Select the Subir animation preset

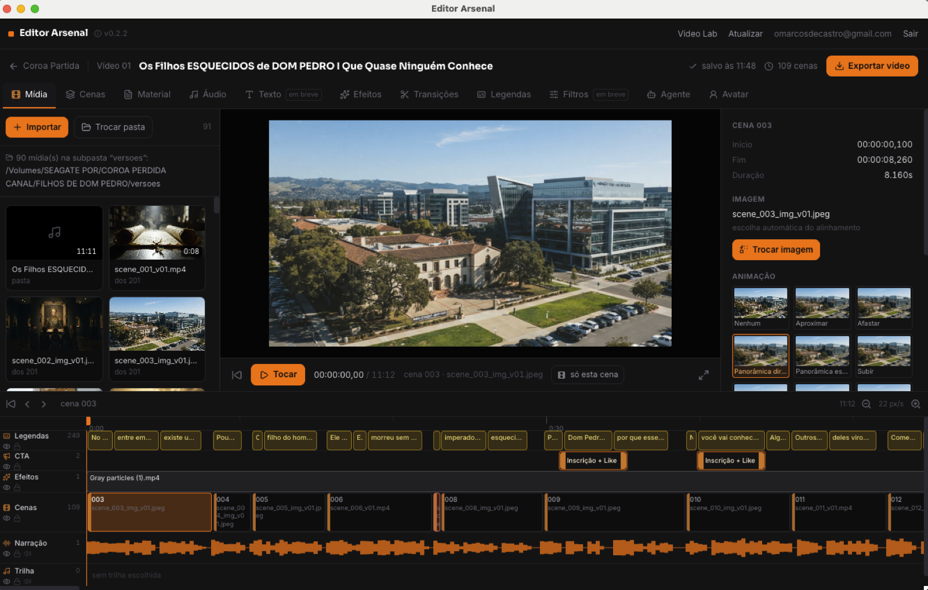[884, 356]
